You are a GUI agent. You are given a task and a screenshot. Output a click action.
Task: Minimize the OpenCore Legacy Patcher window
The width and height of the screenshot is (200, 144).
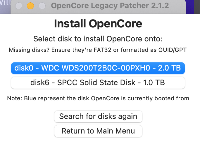click(x=30, y=6)
